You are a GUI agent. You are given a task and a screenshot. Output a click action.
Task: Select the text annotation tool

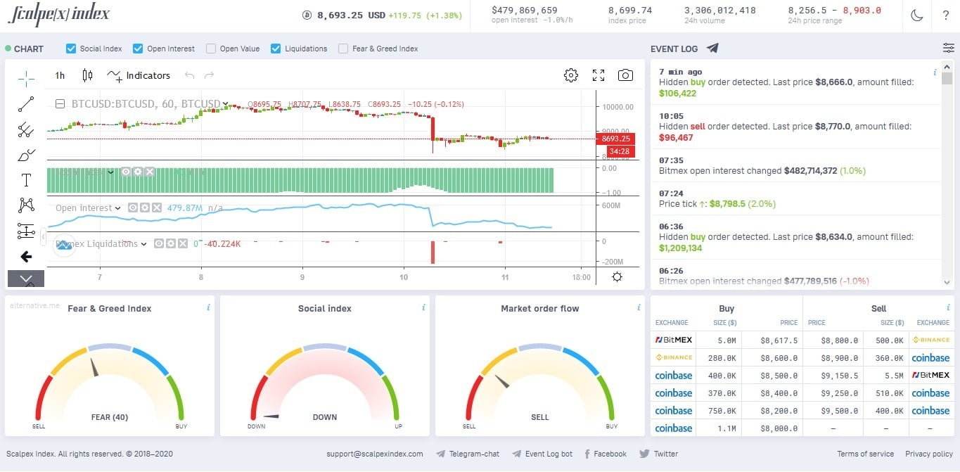(x=26, y=180)
